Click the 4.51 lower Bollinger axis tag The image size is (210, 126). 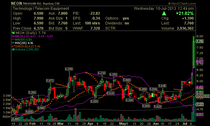point(200,114)
